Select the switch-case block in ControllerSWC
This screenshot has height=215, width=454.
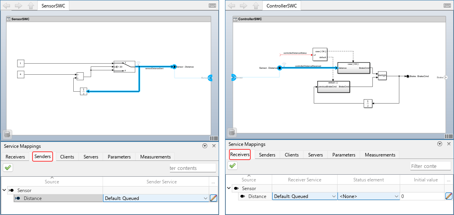coord(320,54)
